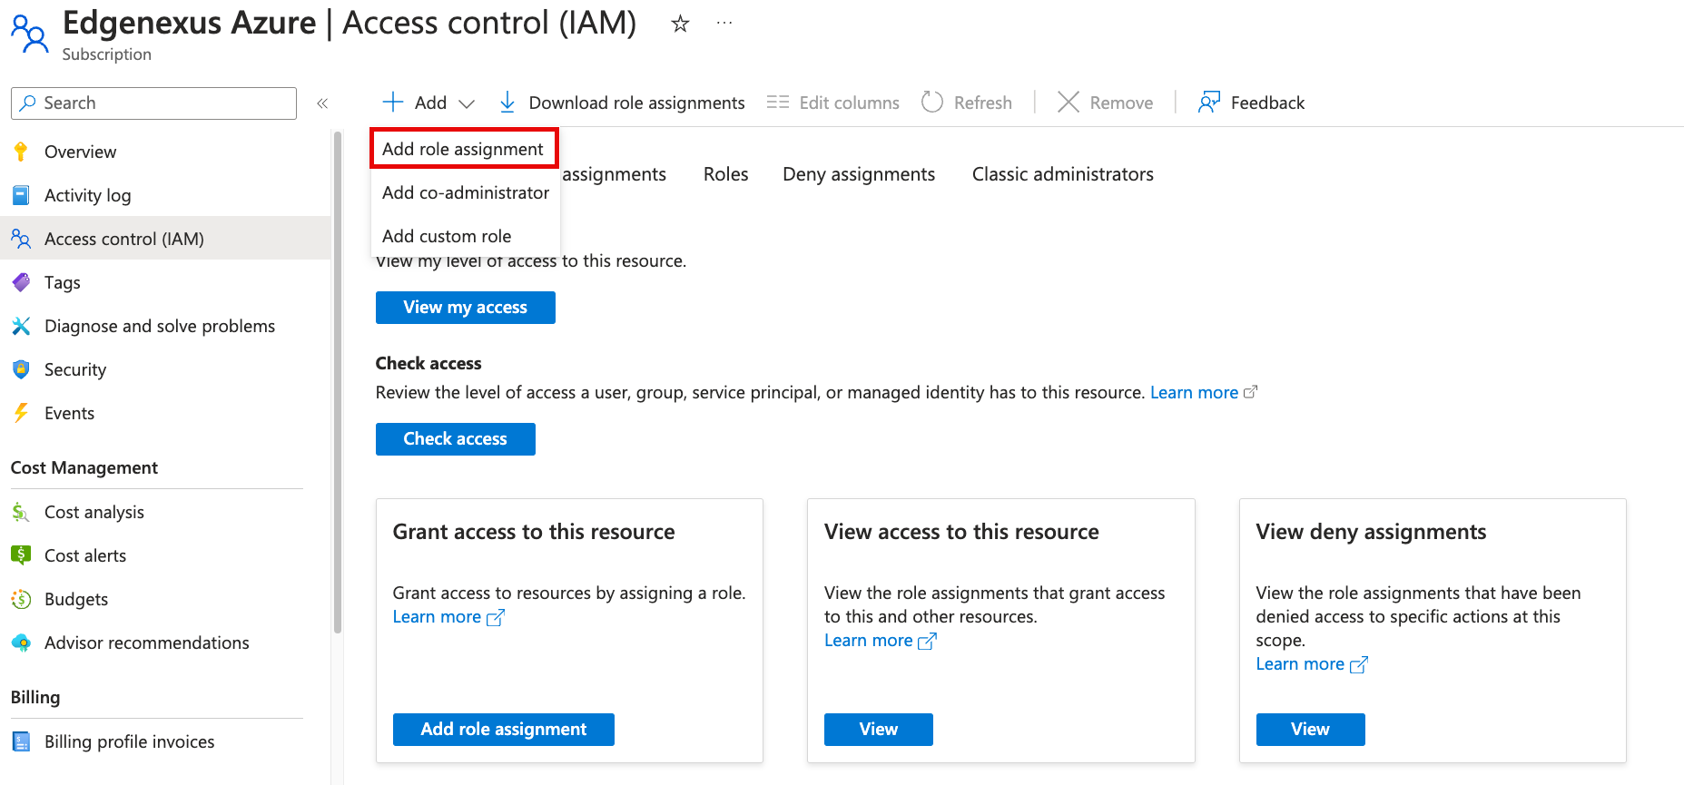This screenshot has height=785, width=1684.
Task: Click View button in View access card
Action: pyautogui.click(x=879, y=730)
